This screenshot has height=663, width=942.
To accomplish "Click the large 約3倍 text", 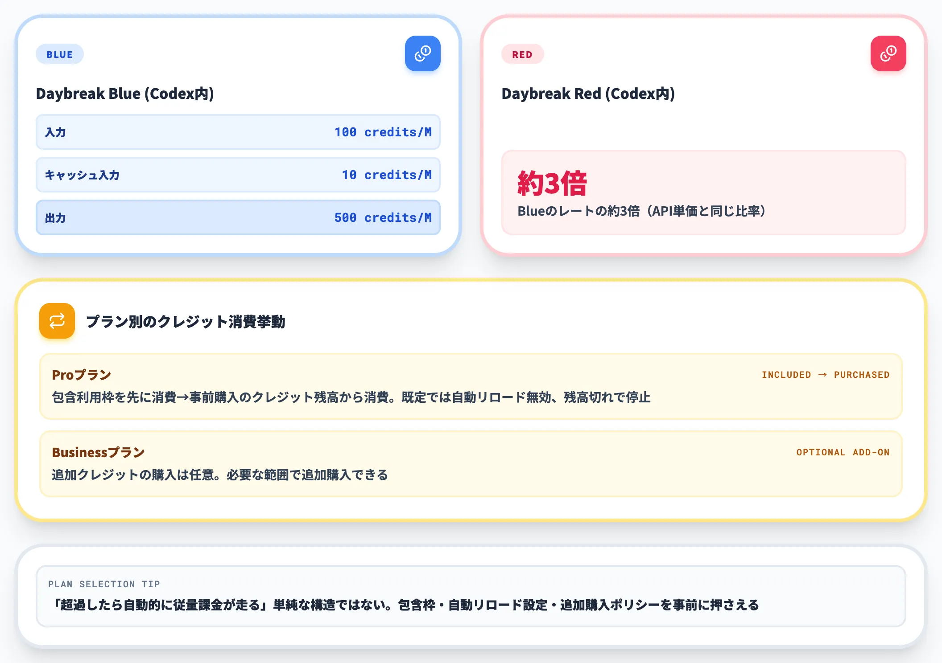I will (x=552, y=183).
